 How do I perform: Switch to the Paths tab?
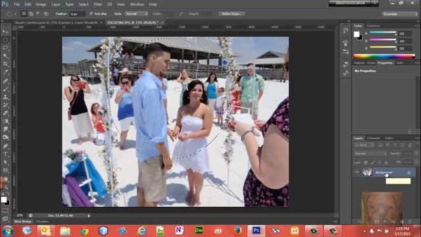tap(389, 138)
